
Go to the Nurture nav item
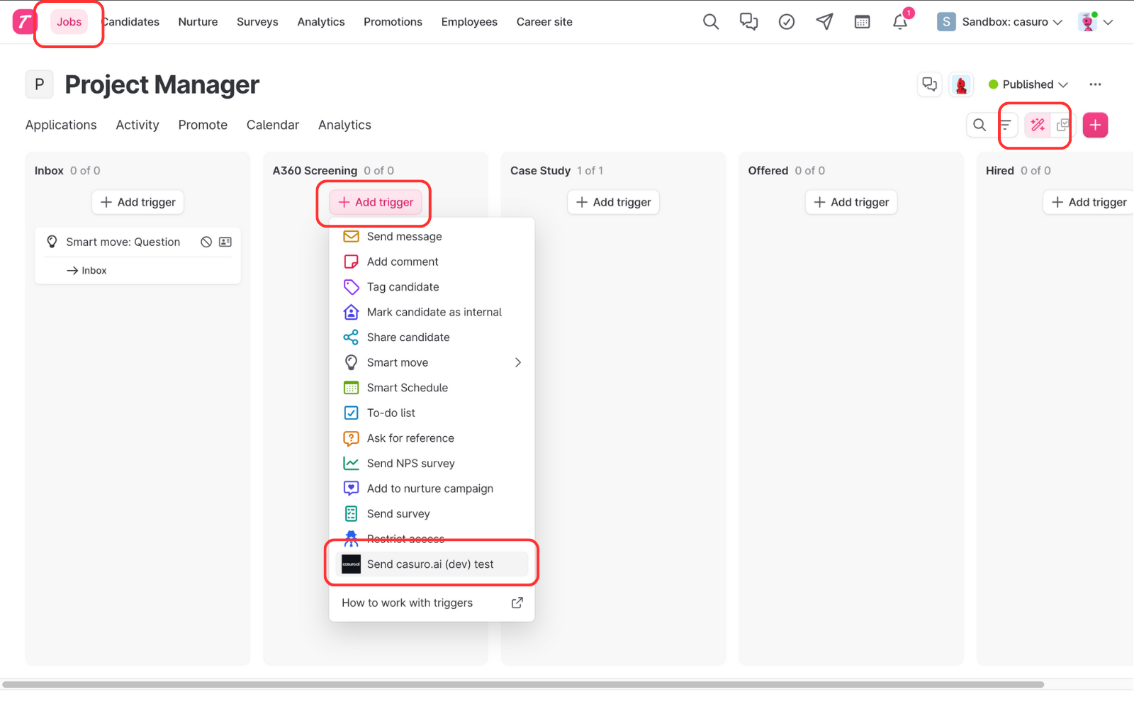click(198, 22)
